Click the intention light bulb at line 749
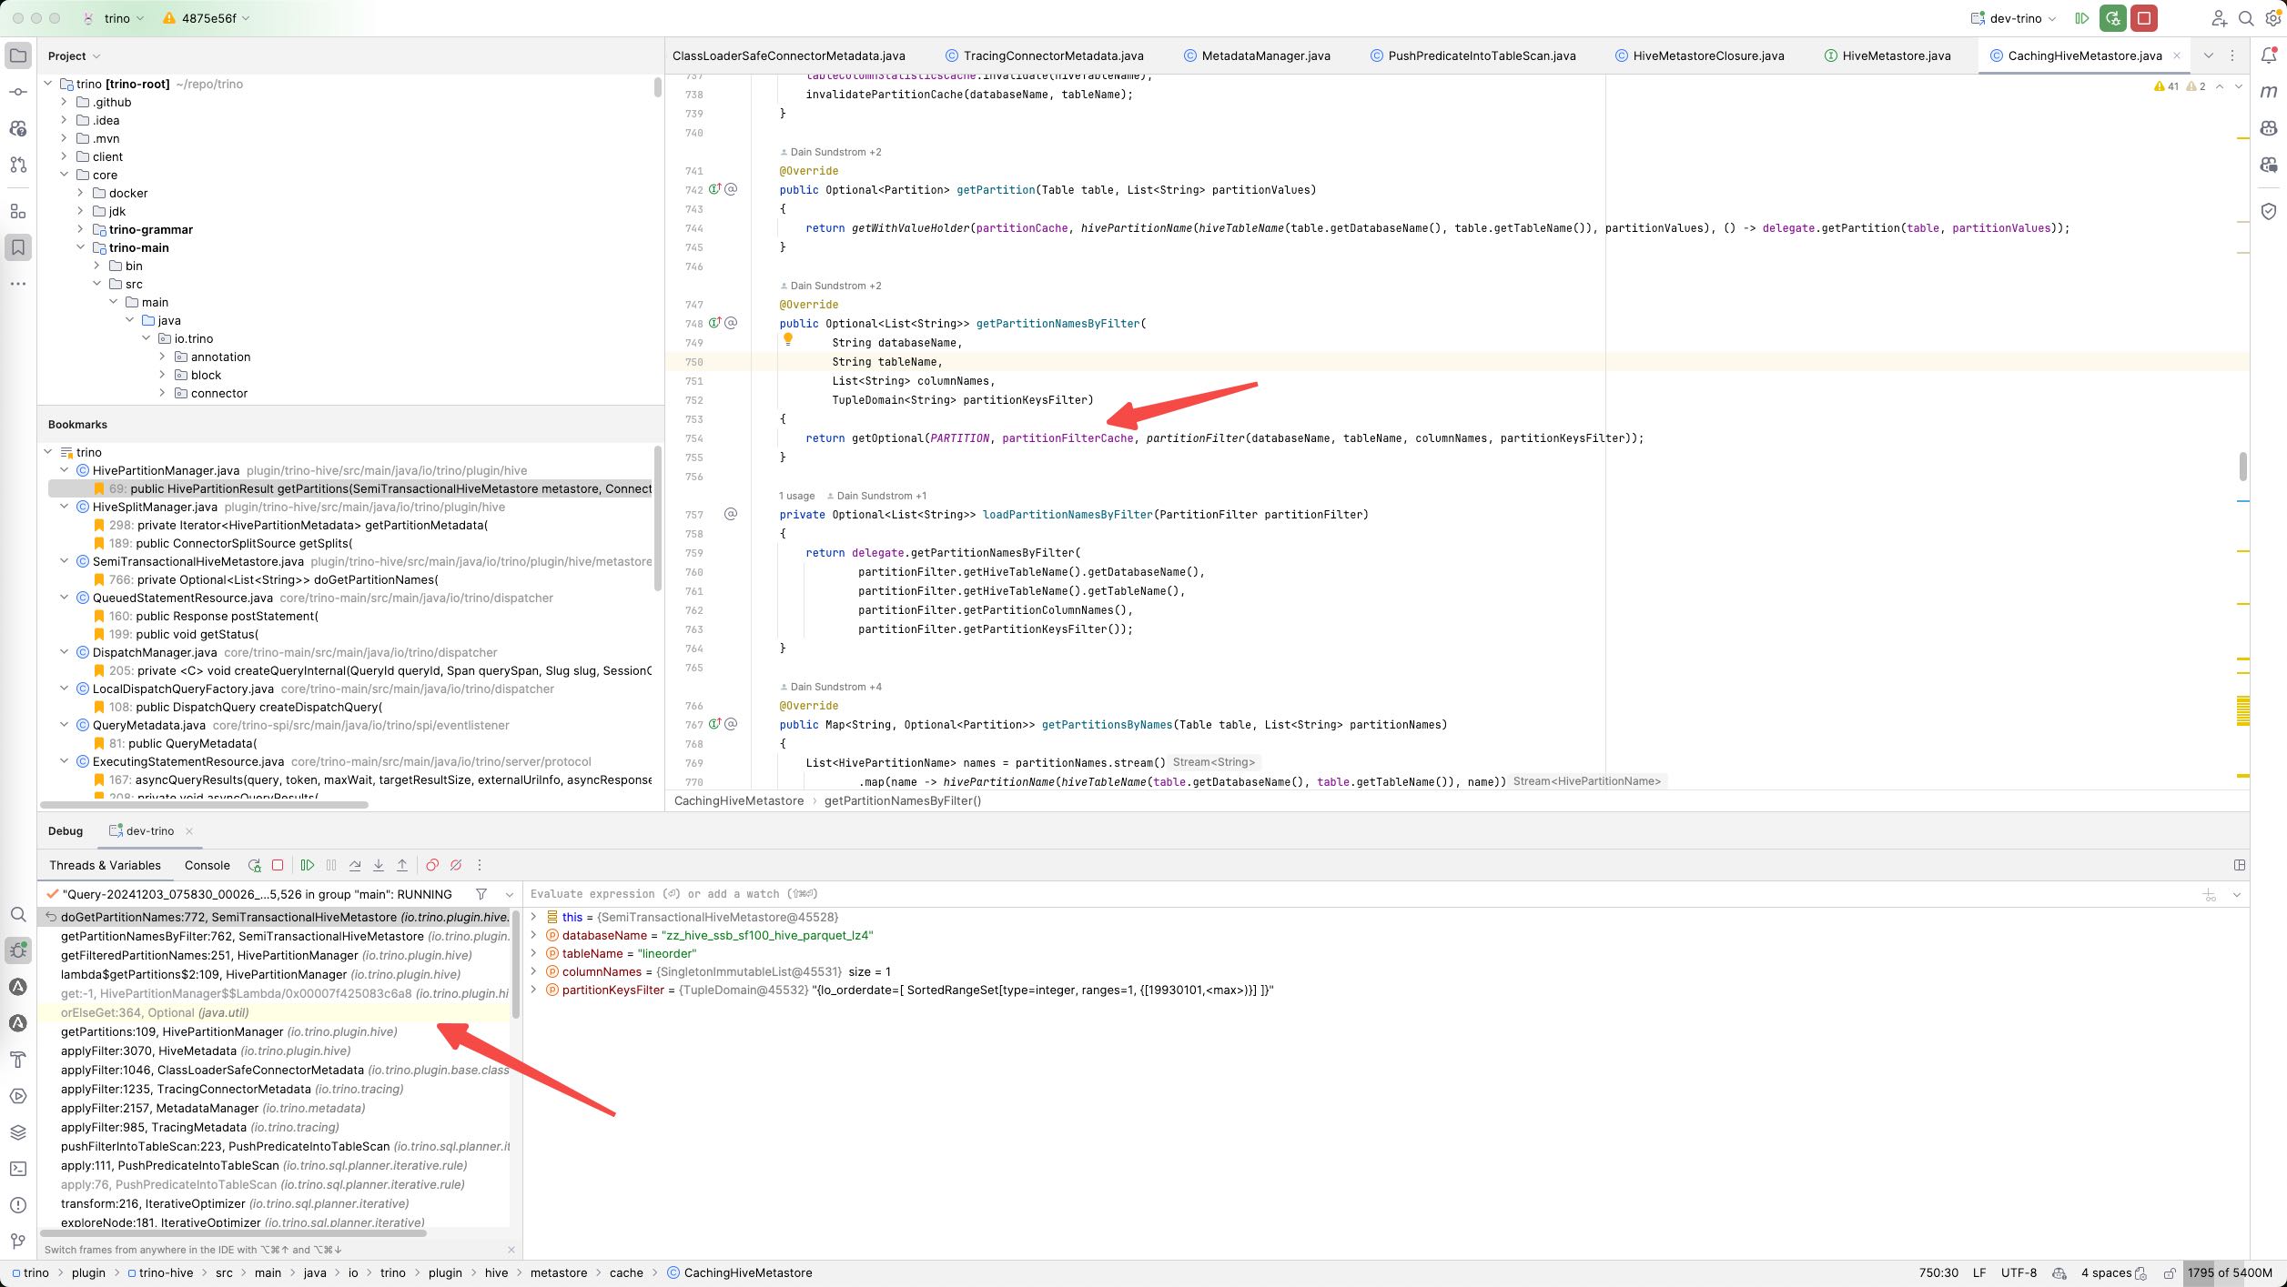The image size is (2287, 1287). [x=788, y=339]
